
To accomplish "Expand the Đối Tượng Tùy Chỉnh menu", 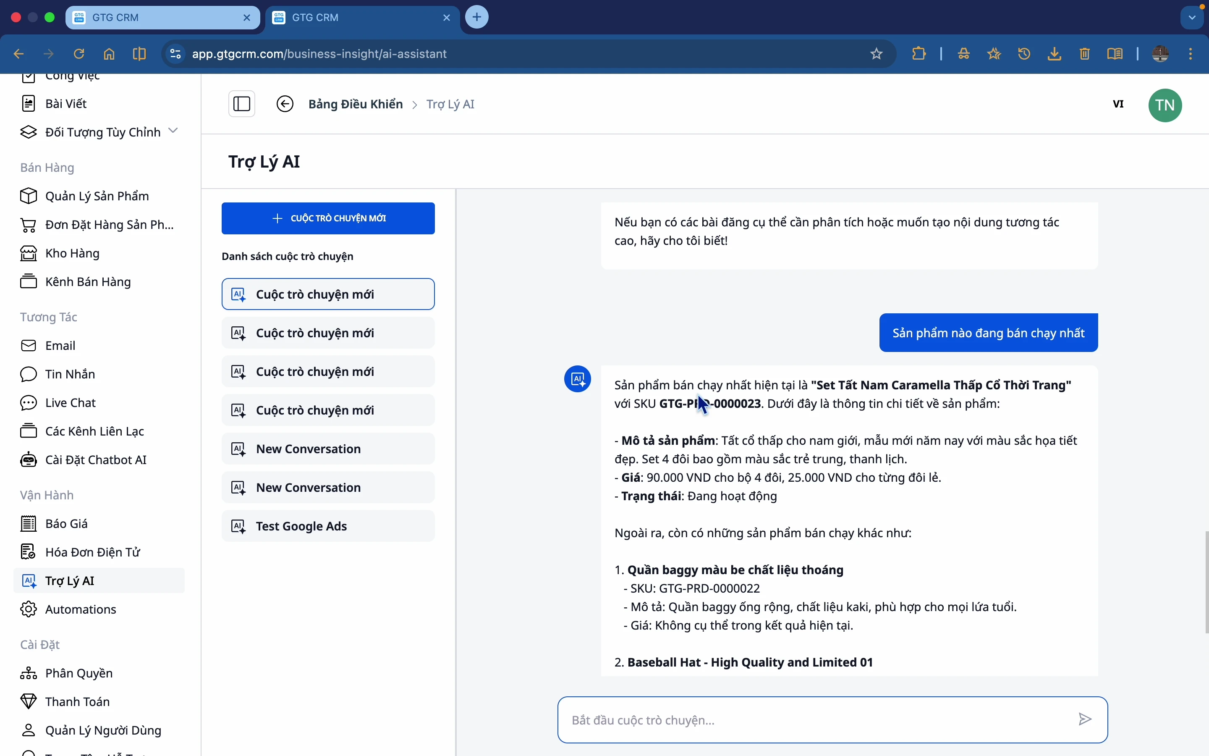I will click(x=173, y=131).
